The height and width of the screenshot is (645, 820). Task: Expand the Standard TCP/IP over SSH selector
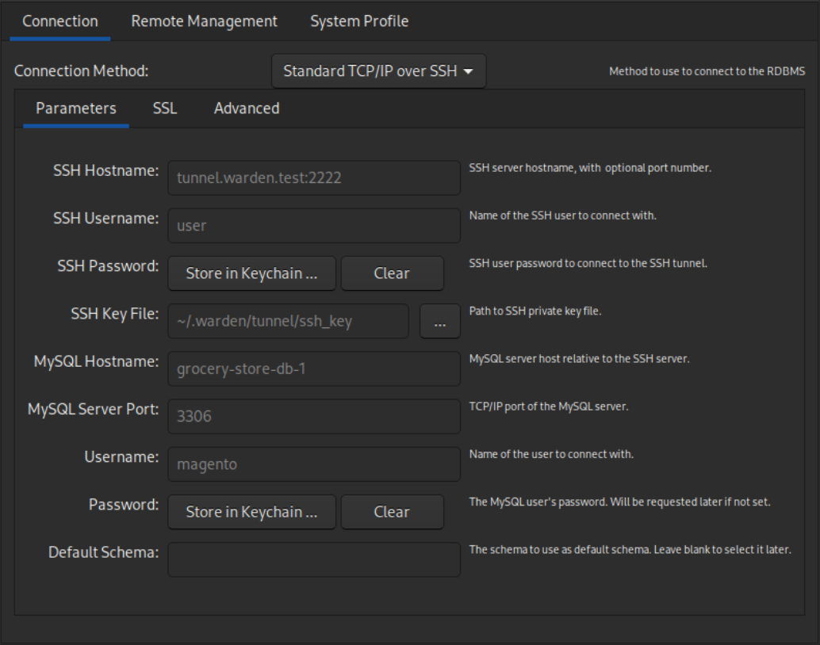(378, 71)
